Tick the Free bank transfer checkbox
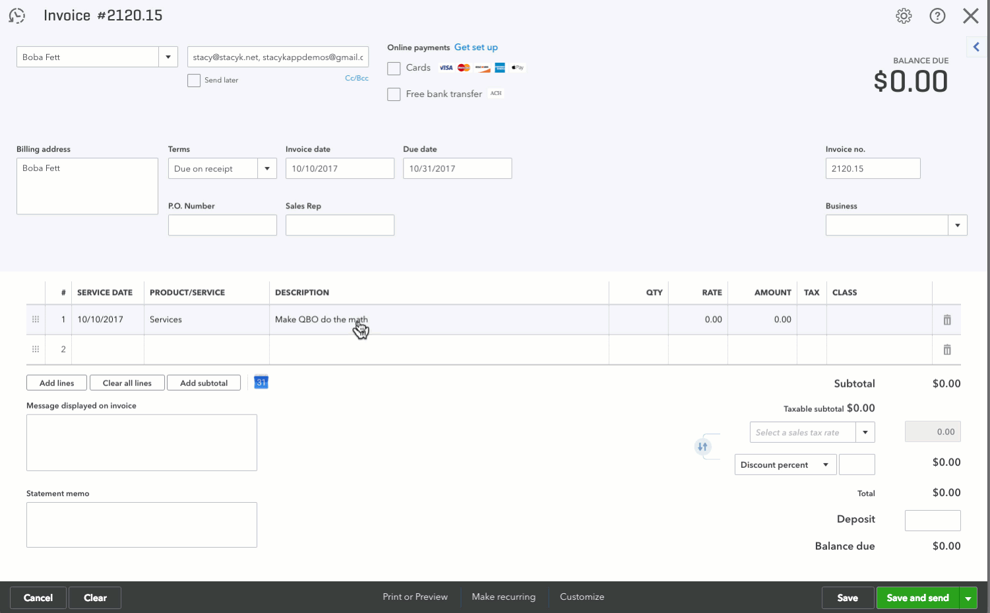990x613 pixels. click(394, 94)
